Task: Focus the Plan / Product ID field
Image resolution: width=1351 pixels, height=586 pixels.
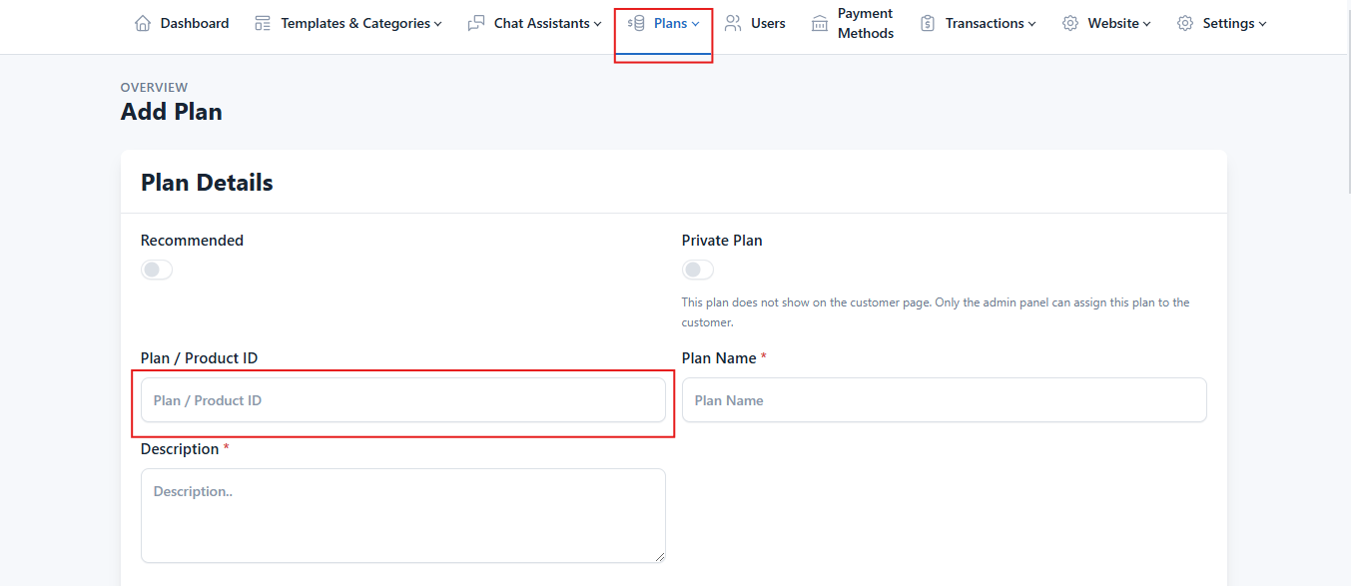Action: click(402, 400)
